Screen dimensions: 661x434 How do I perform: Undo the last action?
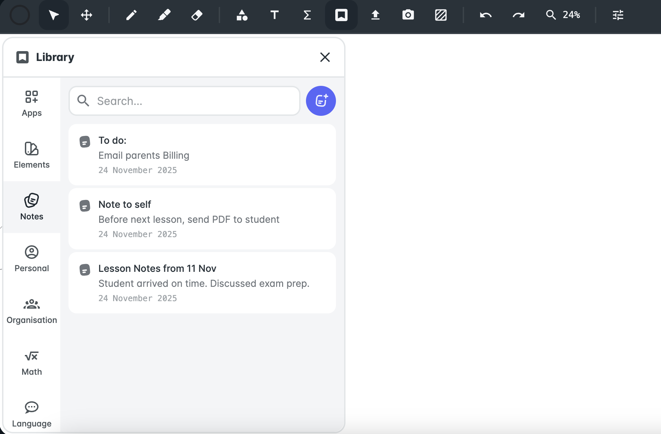(486, 15)
